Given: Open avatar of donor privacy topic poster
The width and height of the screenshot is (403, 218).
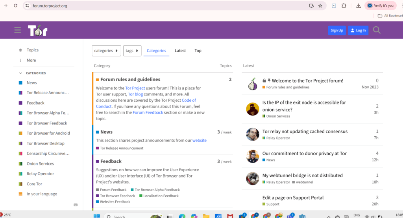Looking at the screenshot, I should 253,156.
